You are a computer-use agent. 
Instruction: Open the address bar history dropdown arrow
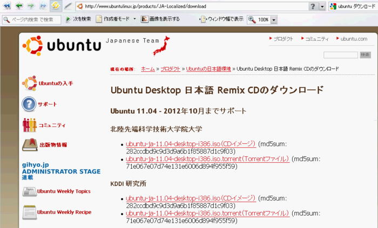click(x=322, y=6)
